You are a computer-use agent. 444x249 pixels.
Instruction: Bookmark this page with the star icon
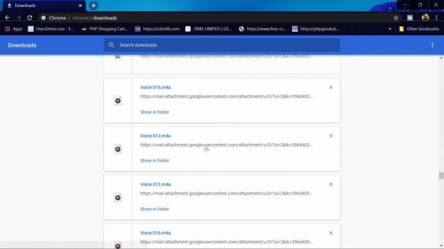coord(396,18)
